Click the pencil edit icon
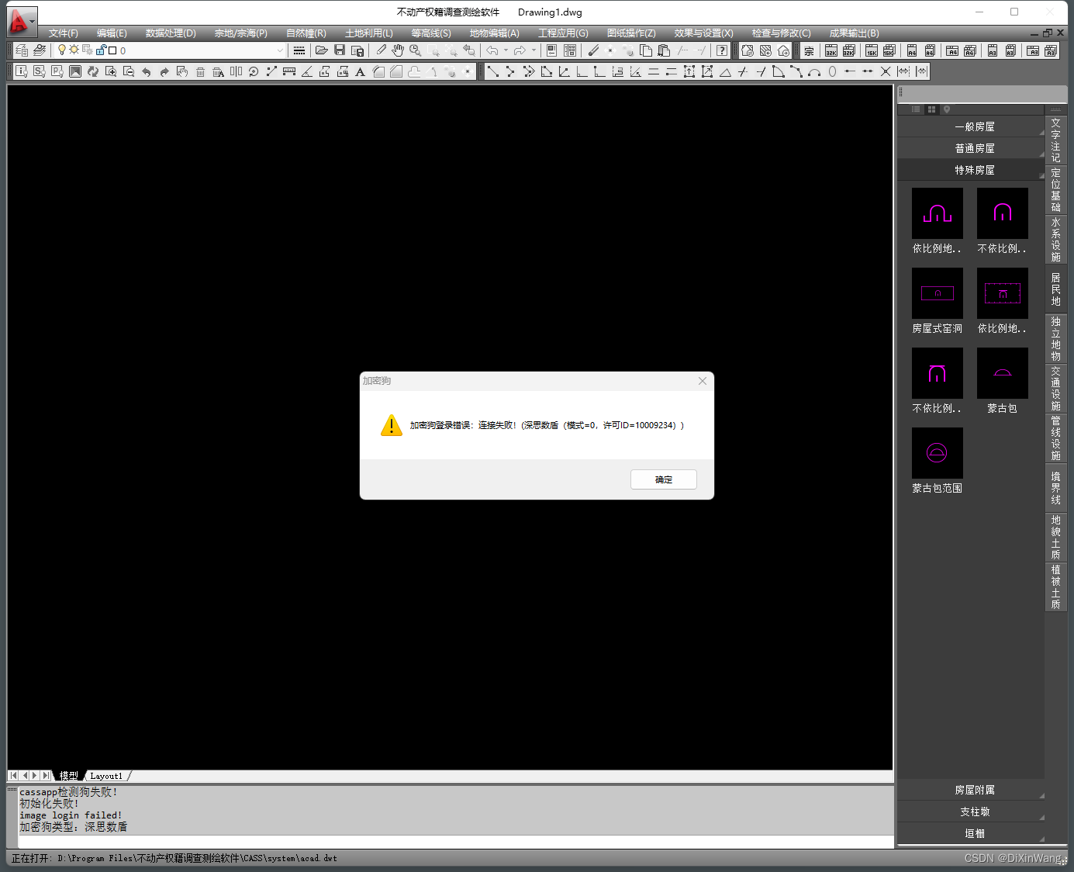 (381, 50)
